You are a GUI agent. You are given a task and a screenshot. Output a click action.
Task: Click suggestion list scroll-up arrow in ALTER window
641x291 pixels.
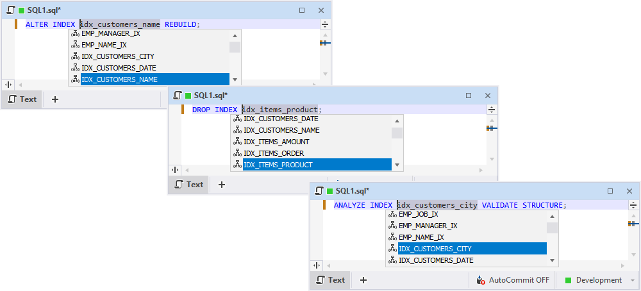(x=235, y=35)
